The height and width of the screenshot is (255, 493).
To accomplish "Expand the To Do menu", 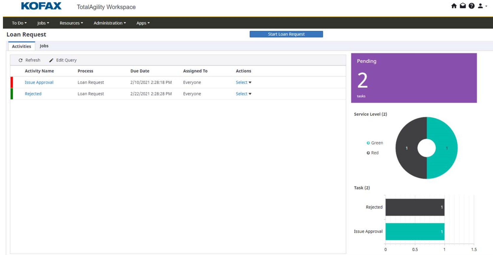I will click(19, 23).
